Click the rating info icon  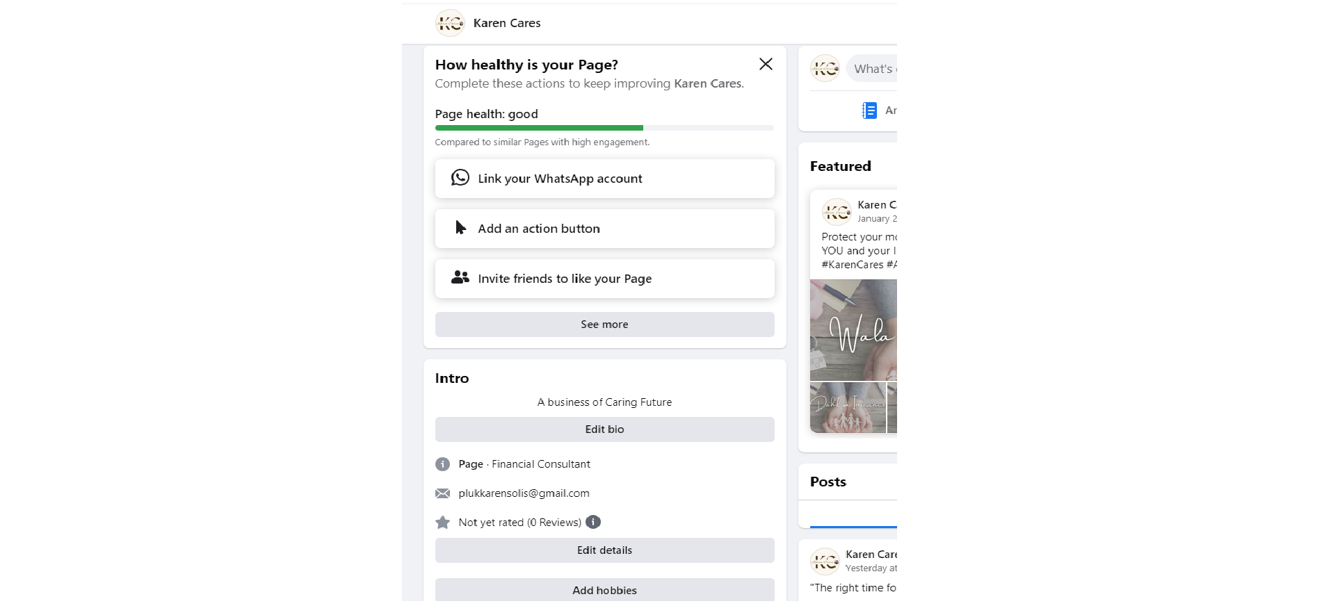tap(593, 522)
